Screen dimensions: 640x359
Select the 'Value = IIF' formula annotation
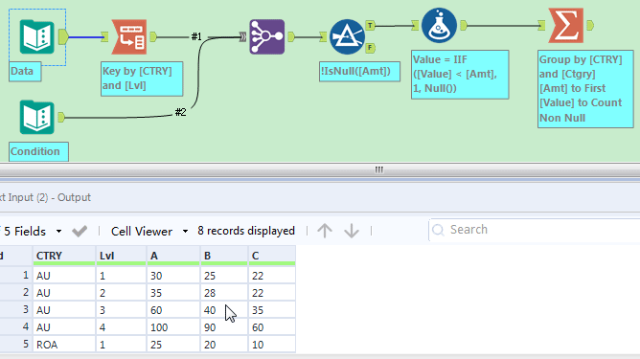(x=460, y=75)
